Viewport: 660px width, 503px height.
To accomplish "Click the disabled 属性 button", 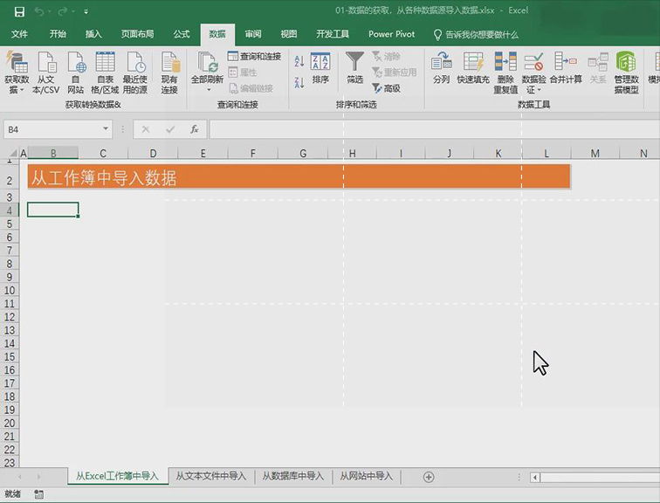I will pos(243,72).
